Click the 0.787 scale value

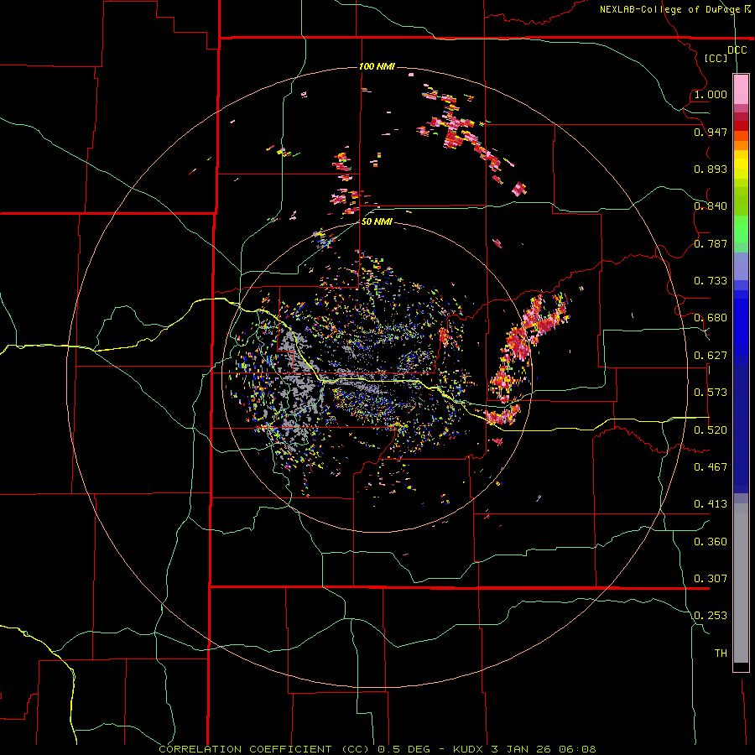711,243
